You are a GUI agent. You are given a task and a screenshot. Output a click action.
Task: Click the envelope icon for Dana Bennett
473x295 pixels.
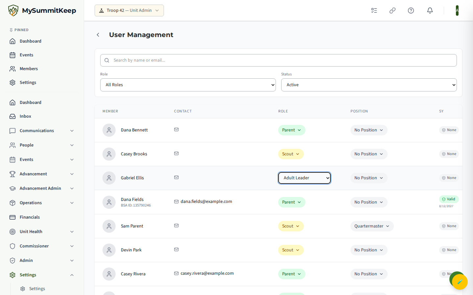coord(176,129)
